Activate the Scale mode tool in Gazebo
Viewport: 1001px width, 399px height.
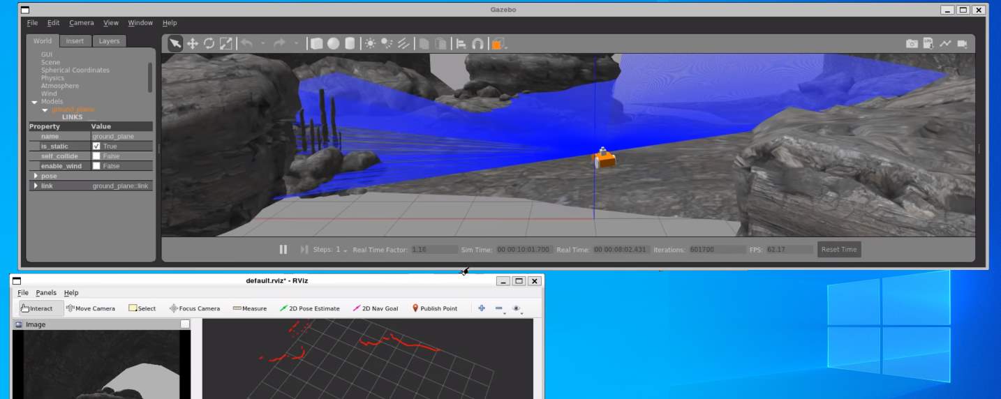click(226, 43)
